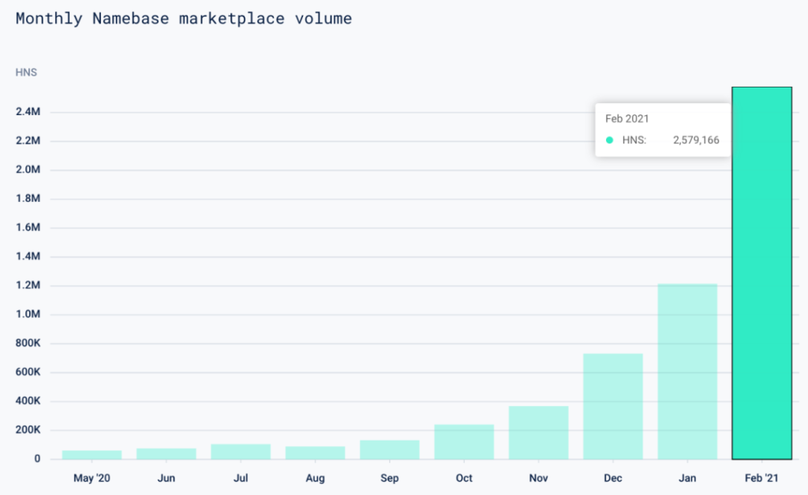Screen dimensions: 808x495
Task: Click the 200K y-axis label
Action: pyautogui.click(x=28, y=430)
